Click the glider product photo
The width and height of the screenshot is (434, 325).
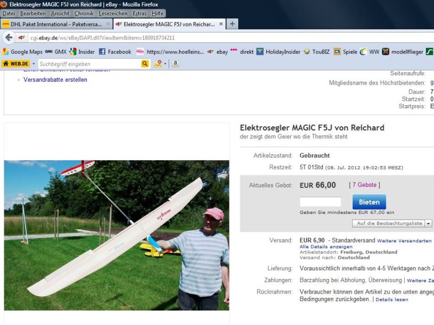point(117,235)
